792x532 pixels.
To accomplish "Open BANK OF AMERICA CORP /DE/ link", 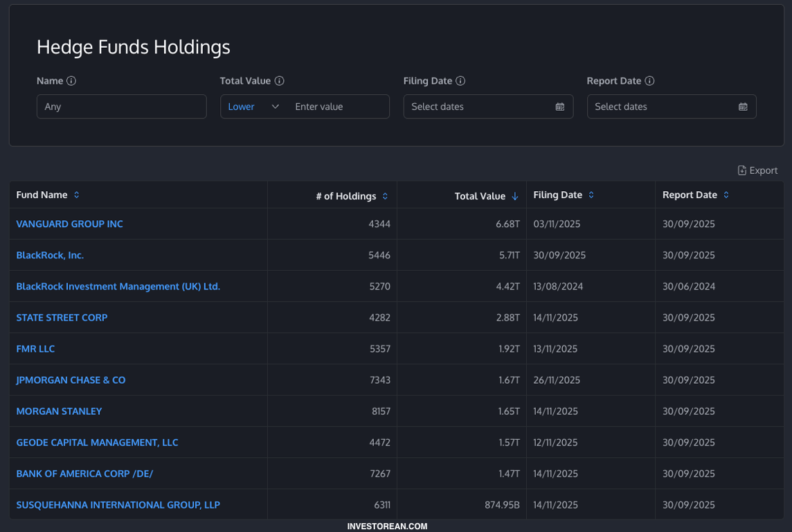I will pos(84,474).
